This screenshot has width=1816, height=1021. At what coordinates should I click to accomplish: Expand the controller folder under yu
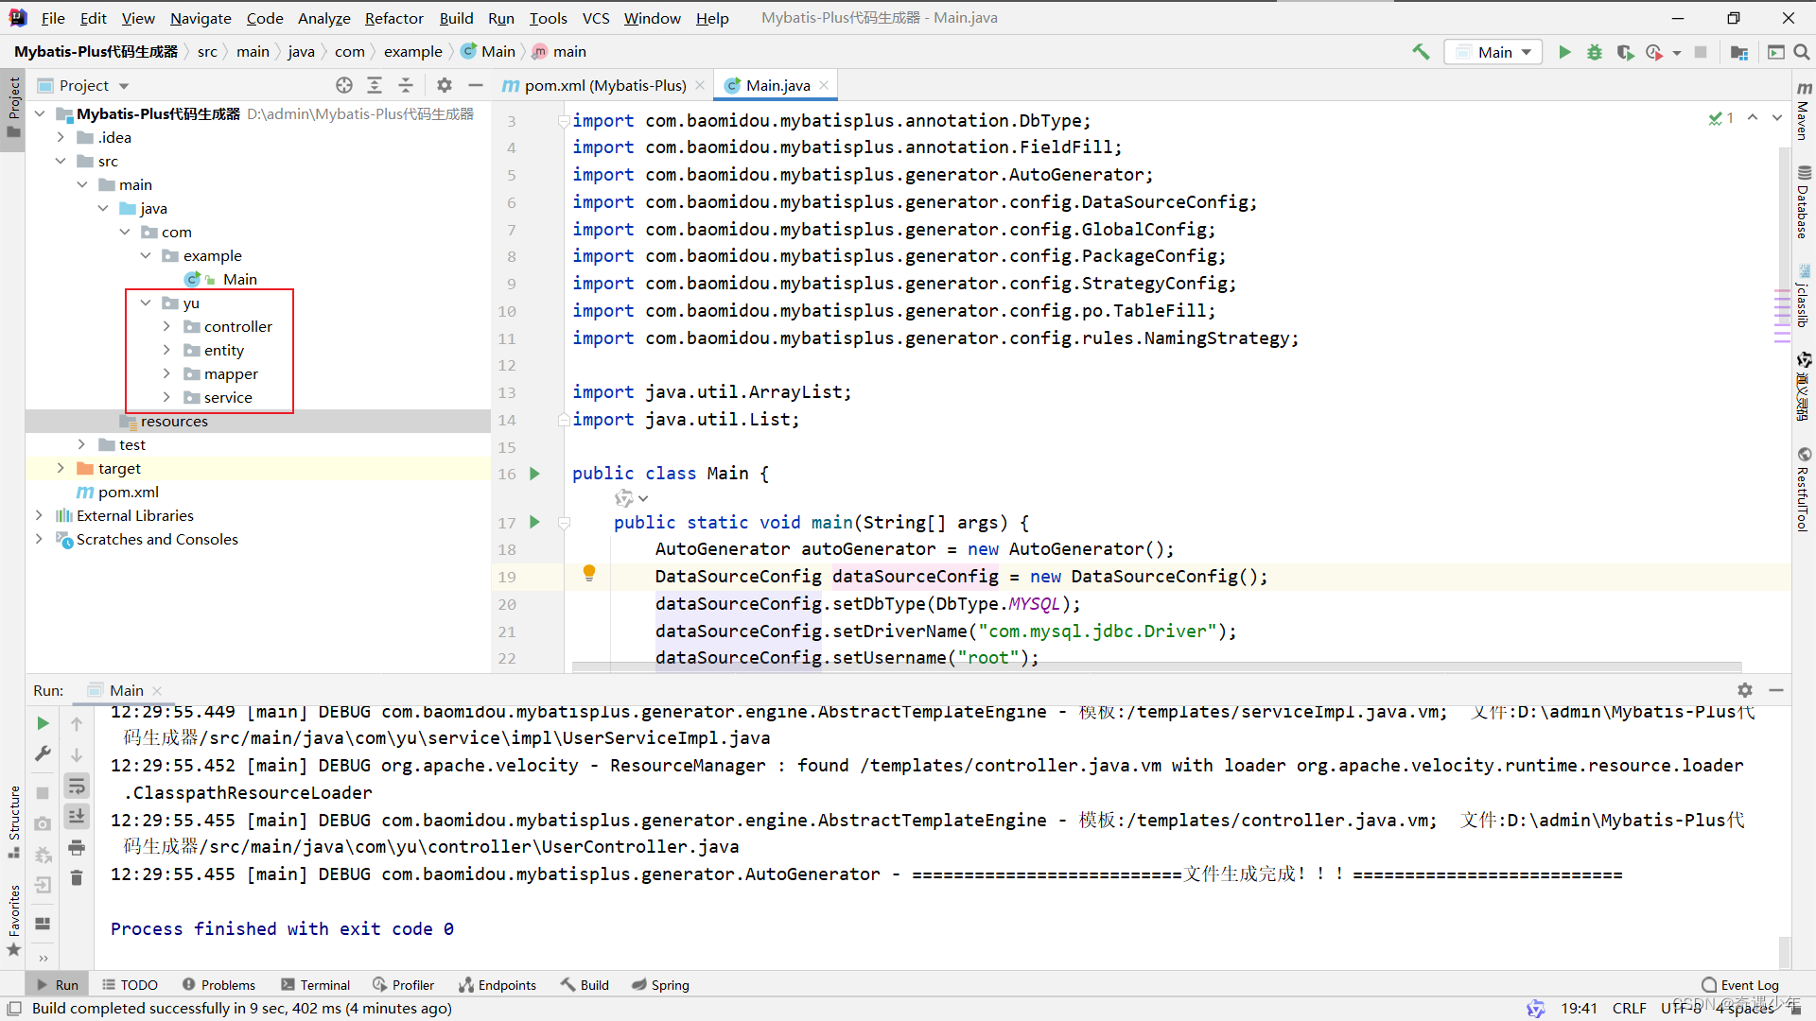click(166, 326)
